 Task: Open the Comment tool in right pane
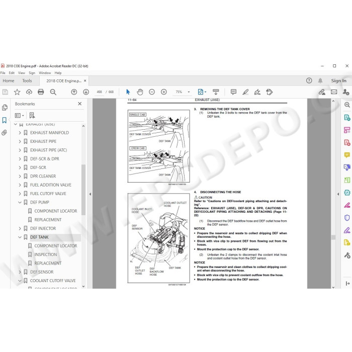[347, 155]
